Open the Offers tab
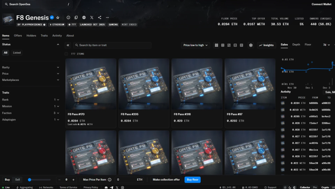 tap(18, 36)
